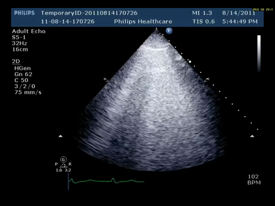275x206 pixels.
Task: Click the MI 1.3 value
Action: 202,13
